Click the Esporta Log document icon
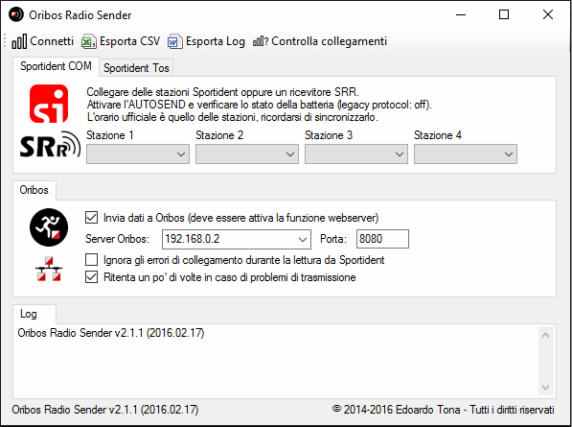Screen dimensions: 572x427 click(x=174, y=41)
